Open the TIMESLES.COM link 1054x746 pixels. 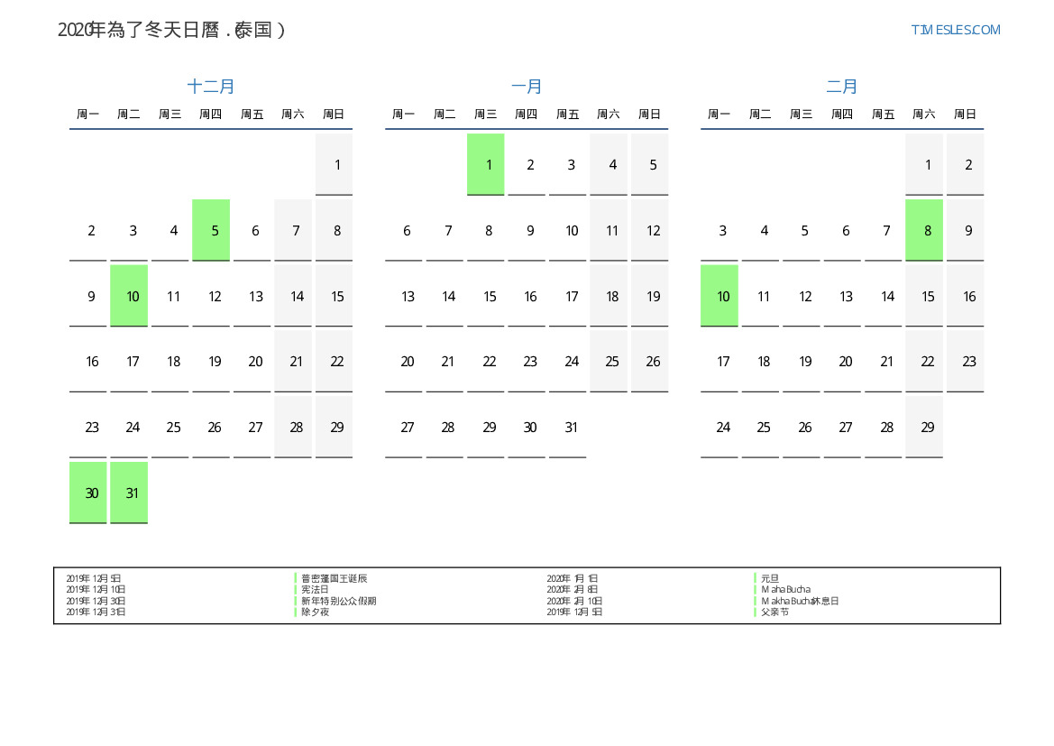[x=955, y=30]
